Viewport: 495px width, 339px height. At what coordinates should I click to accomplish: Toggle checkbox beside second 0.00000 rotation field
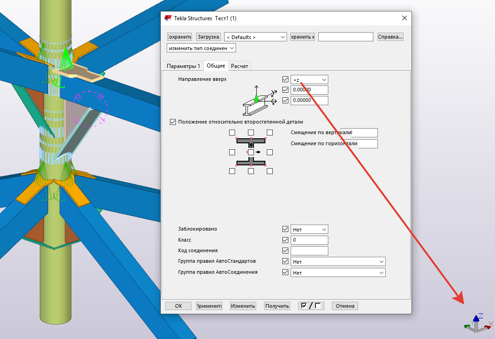(x=286, y=101)
